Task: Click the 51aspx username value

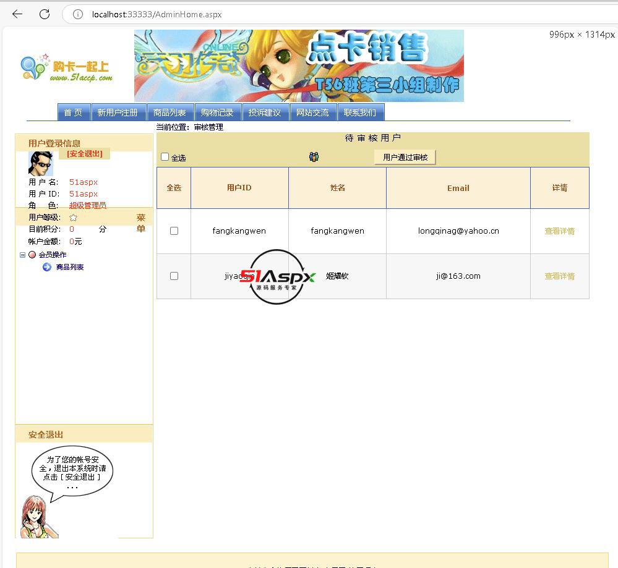Action: point(84,182)
